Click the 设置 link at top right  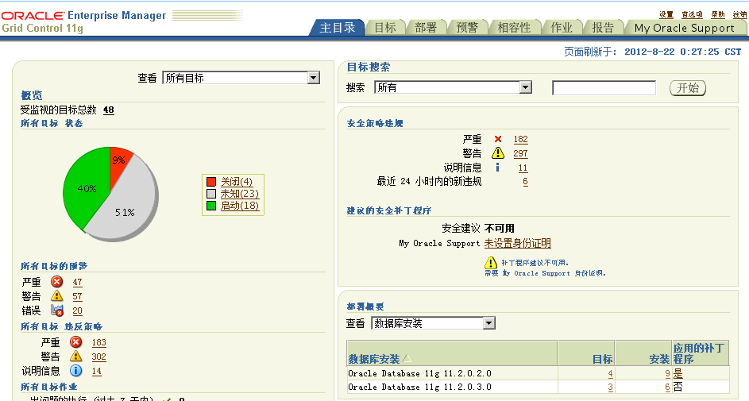[666, 14]
